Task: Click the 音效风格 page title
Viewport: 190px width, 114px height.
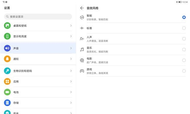Action: click(x=92, y=8)
